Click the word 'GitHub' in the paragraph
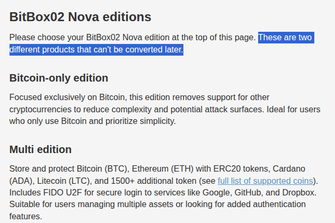This screenshot has width=335, height=223. 248,193
